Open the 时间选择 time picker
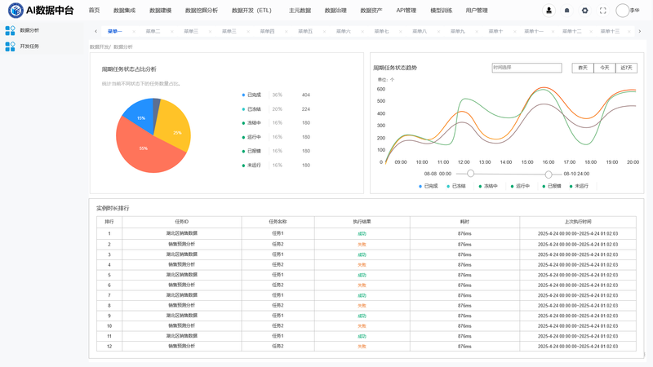The height and width of the screenshot is (367, 653). coord(526,68)
